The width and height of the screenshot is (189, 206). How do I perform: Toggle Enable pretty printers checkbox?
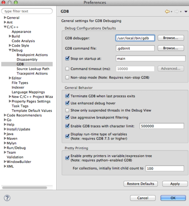(x=67, y=158)
